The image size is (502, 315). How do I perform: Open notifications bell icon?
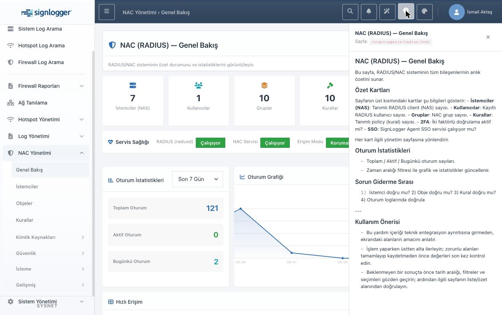pos(369,12)
